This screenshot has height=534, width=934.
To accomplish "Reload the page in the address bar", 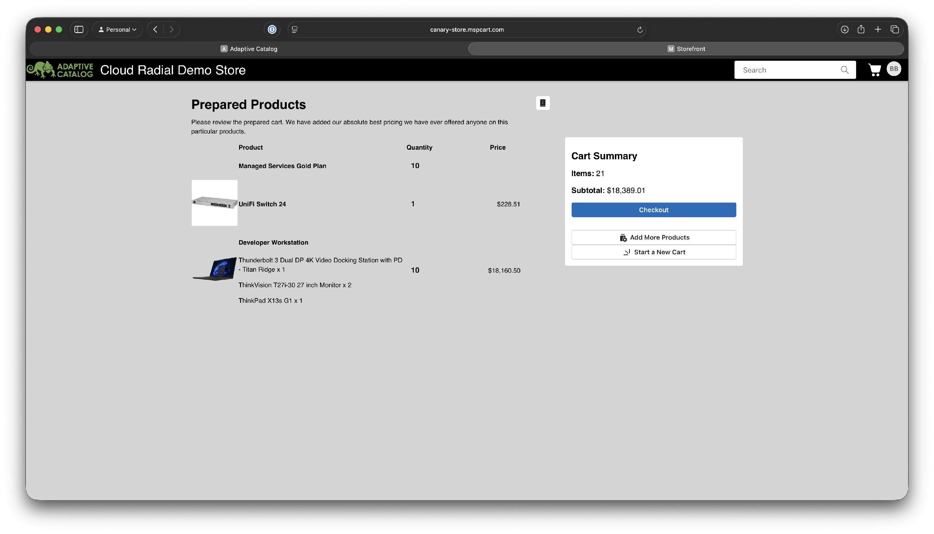I will [639, 30].
